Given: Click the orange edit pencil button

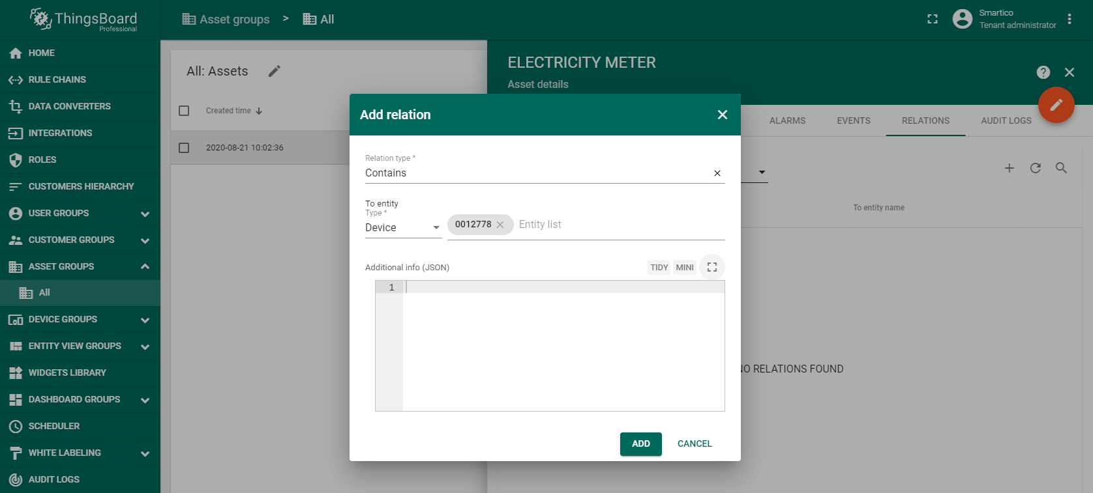Looking at the screenshot, I should click(1056, 105).
